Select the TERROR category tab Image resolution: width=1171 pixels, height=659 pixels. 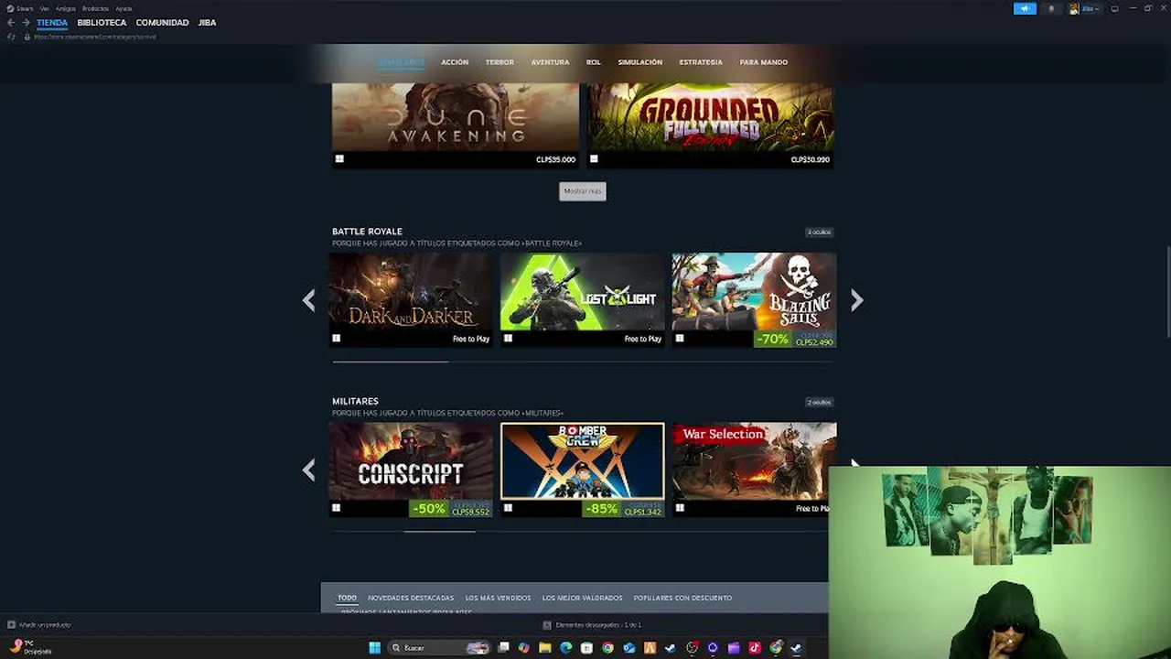coord(500,62)
